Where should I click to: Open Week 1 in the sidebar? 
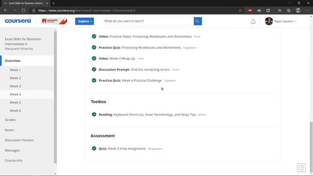(x=15, y=70)
